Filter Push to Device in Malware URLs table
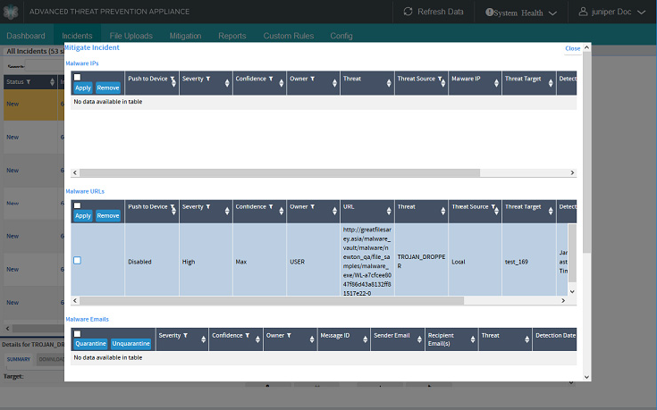Viewport: 657px width, 410px height. point(172,207)
